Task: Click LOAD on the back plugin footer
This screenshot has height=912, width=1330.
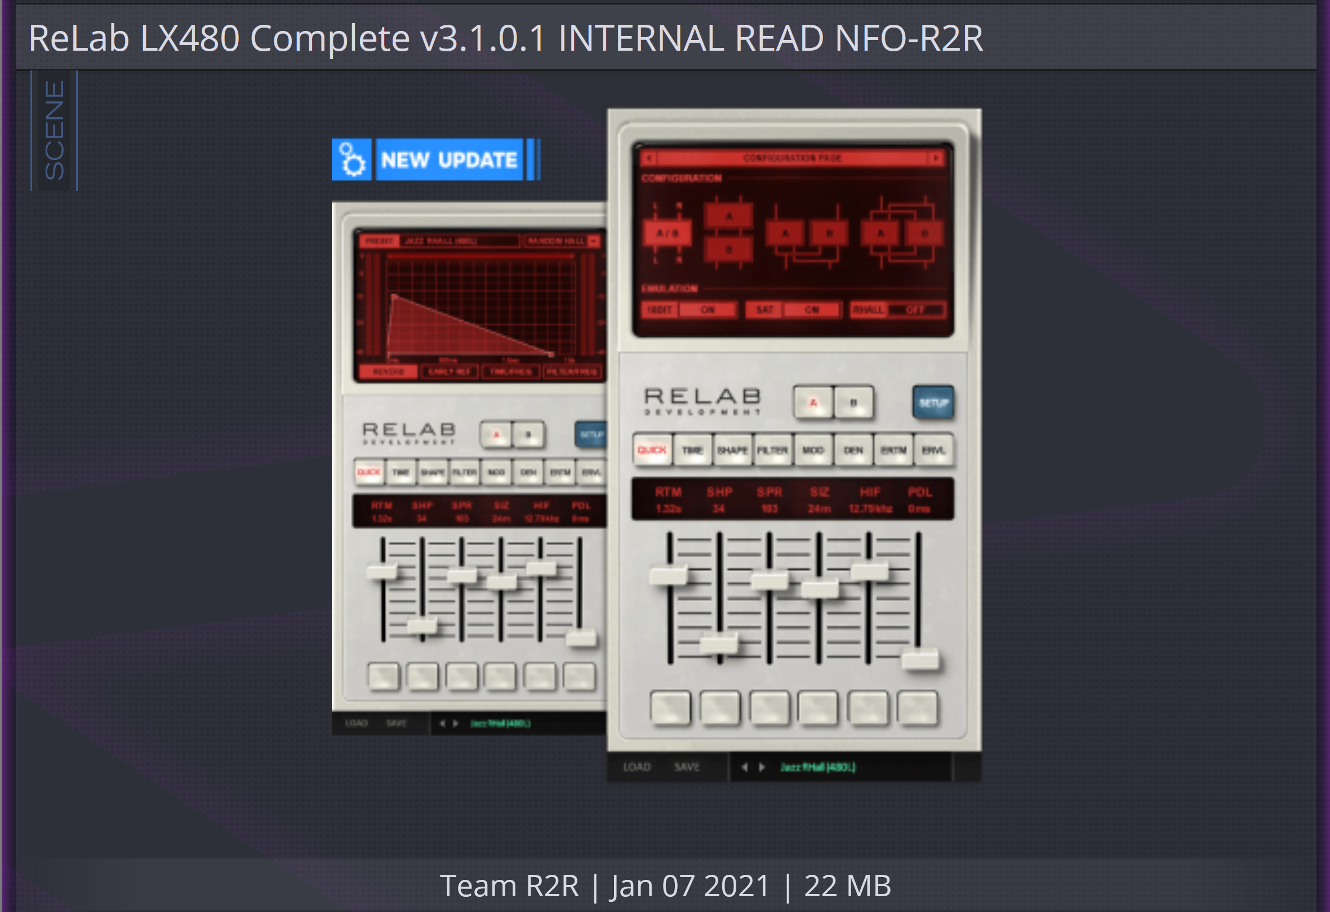Action: click(x=356, y=723)
